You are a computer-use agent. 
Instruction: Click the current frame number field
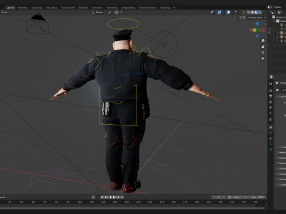pos(219,197)
